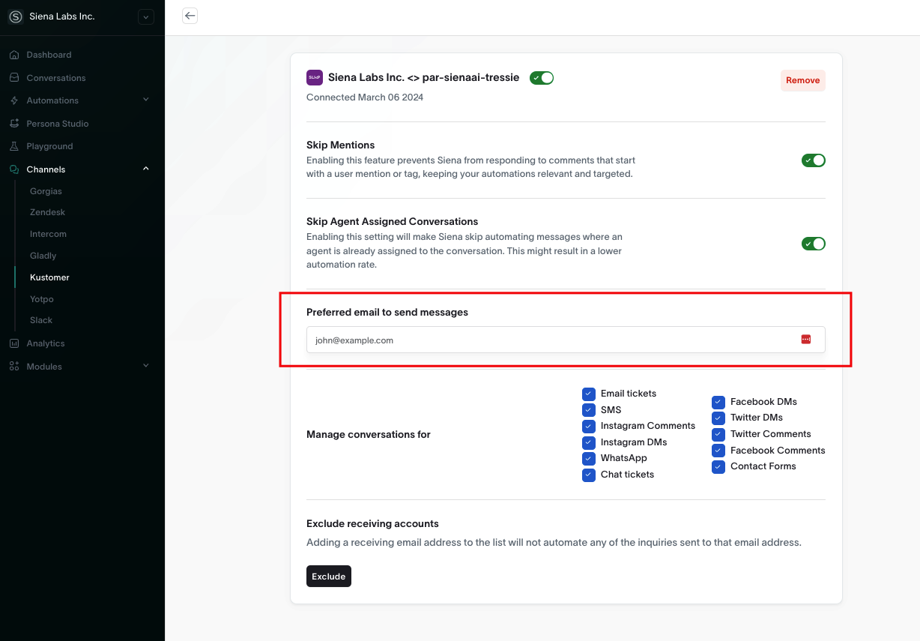
Task: Click the 'Skip Agent Assigned Conversations' heading
Action: 393,221
